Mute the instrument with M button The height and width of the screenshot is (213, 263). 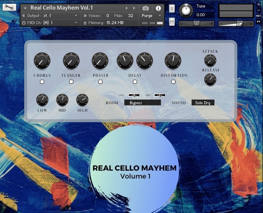(172, 22)
